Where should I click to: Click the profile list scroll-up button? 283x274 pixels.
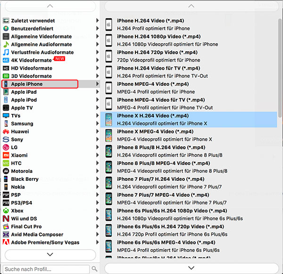(x=191, y=6)
